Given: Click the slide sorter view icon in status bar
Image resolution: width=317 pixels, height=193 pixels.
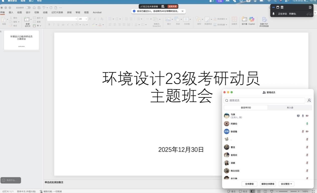Looking at the screenshot, I should coord(259,191).
